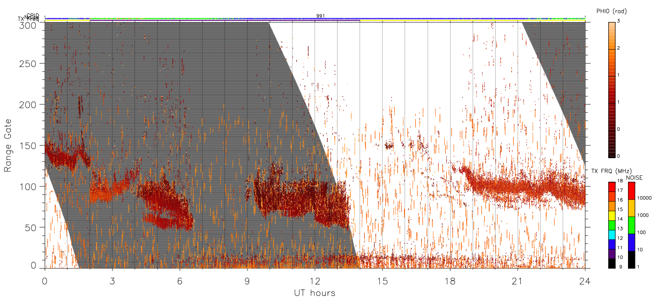The image size is (658, 304).
Task: Click the red 17–18 MHz TX FRQ swatch
Action: click(x=611, y=187)
